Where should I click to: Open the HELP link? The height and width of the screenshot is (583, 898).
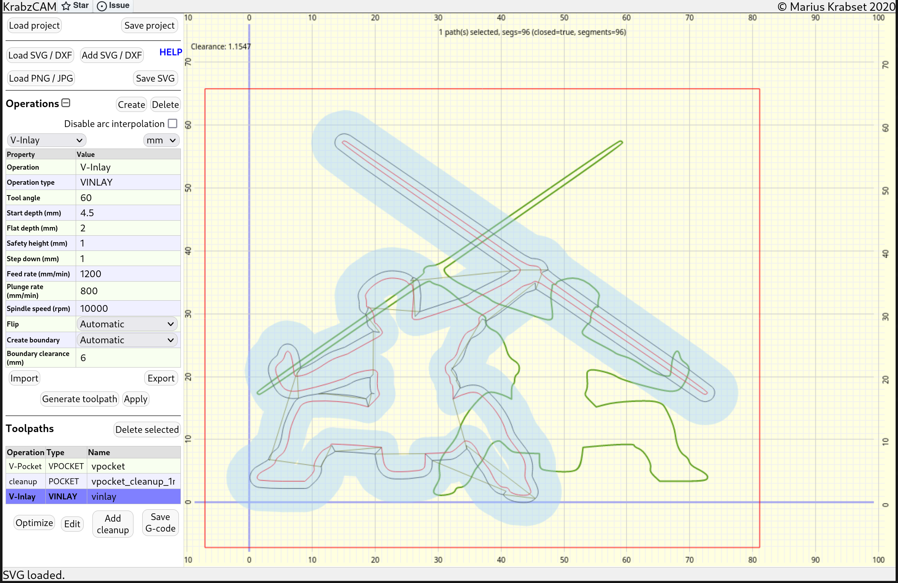pos(171,52)
